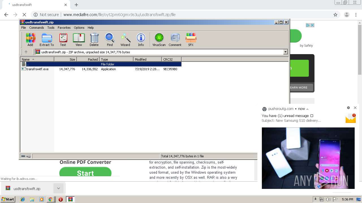
Task: Click the Samsung S10 notification image
Action: click(x=308, y=158)
